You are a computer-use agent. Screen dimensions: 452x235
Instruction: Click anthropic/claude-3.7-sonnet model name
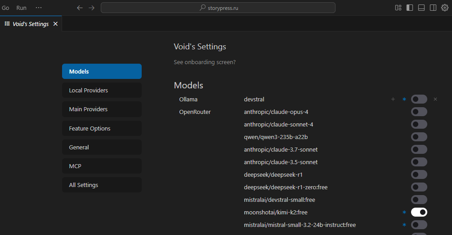281,150
